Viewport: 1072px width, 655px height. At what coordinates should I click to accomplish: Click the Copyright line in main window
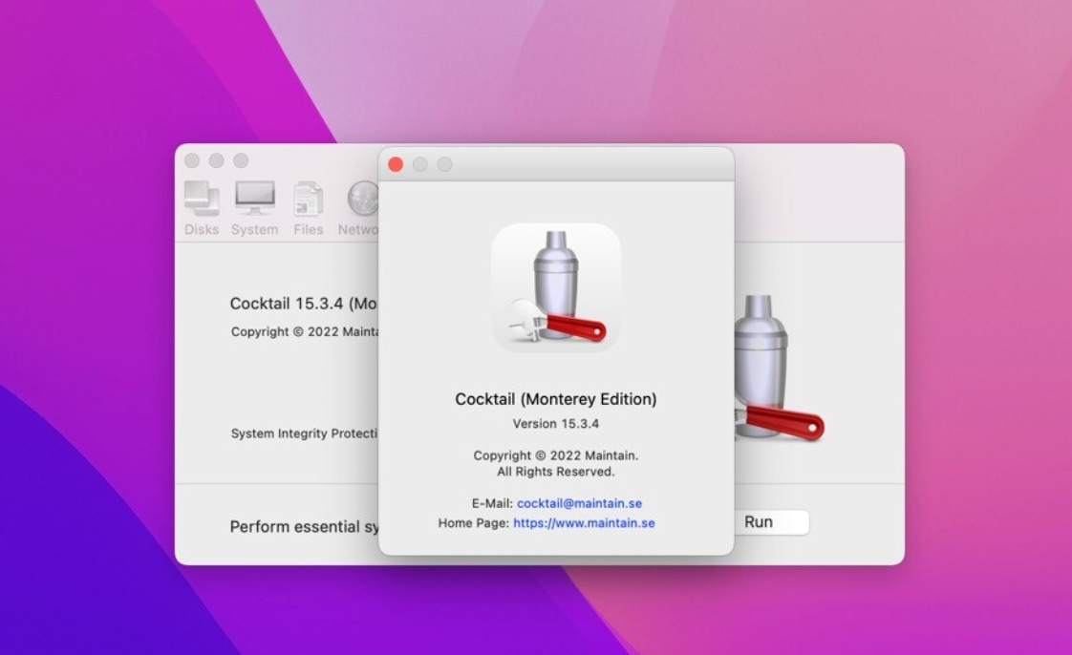(304, 332)
